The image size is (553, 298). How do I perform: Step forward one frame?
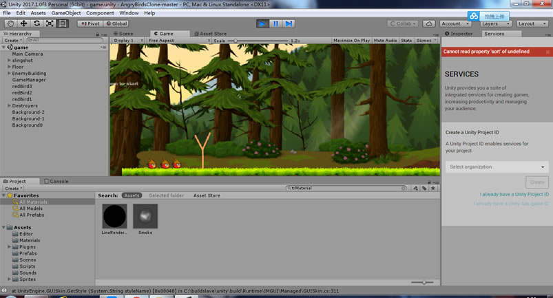(x=289, y=23)
